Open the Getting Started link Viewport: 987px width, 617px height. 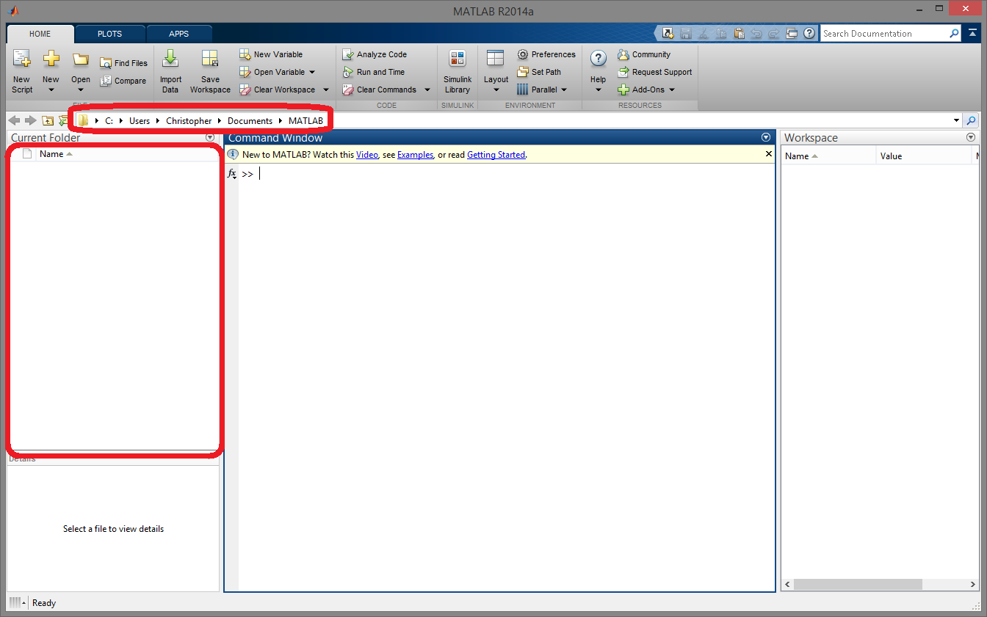click(496, 154)
